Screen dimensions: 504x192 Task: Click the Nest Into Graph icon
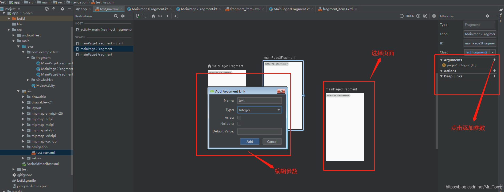(x=144, y=16)
